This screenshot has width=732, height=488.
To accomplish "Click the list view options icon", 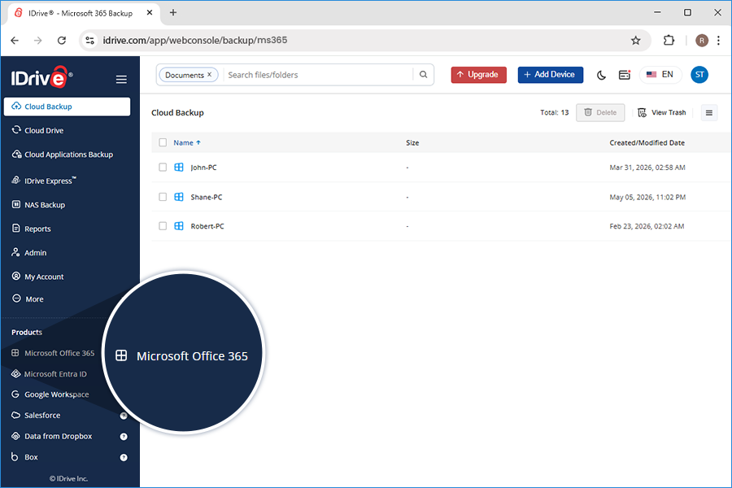I will (709, 112).
